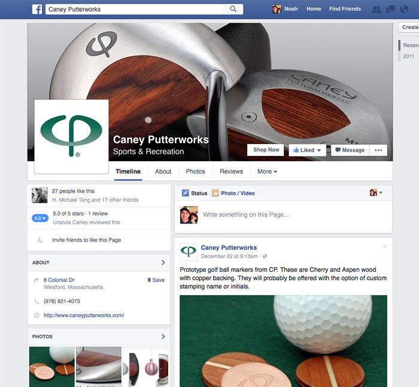This screenshot has width=419, height=387.
Task: Click the friend photo next to likes
Action: tap(40, 195)
